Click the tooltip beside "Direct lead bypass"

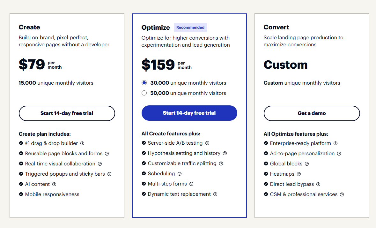(318, 184)
